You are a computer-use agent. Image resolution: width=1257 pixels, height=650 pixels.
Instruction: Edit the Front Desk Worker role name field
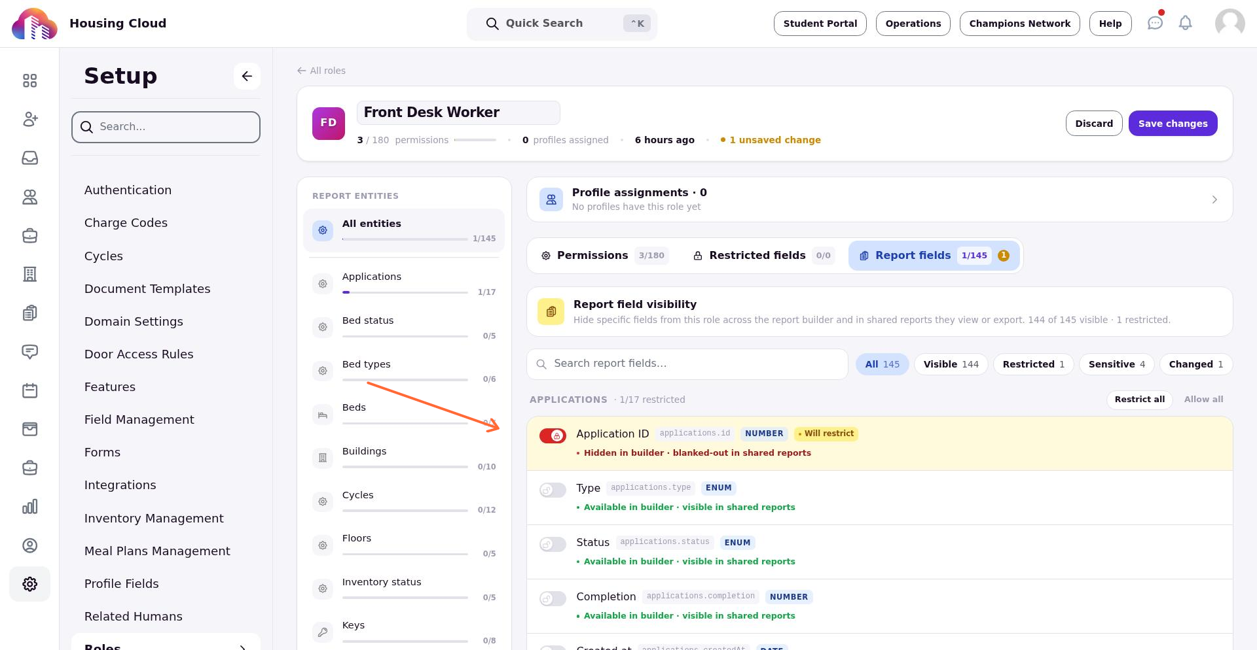click(458, 112)
